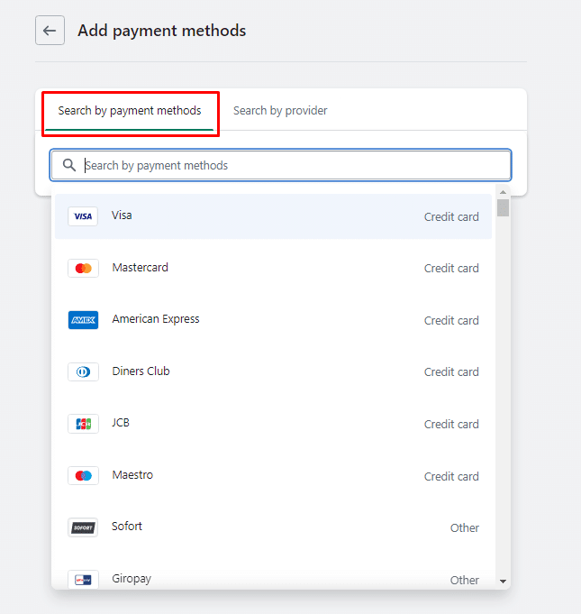Click the back arrow button

pyautogui.click(x=50, y=30)
